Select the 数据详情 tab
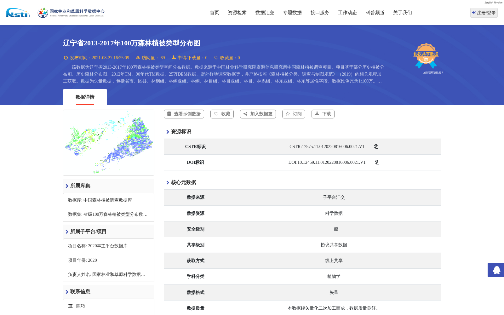The width and height of the screenshot is (504, 315). 85,97
